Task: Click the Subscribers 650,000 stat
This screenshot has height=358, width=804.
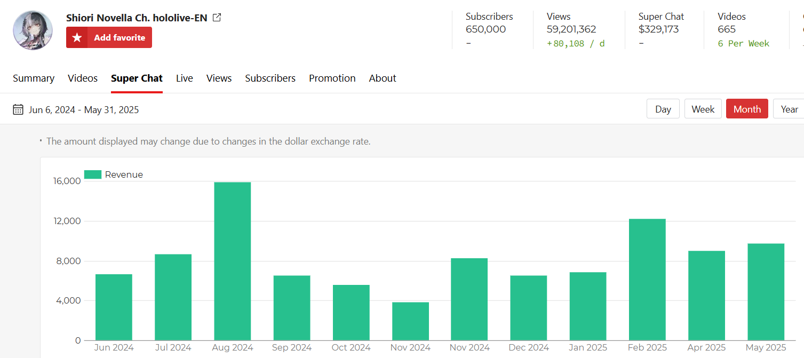Action: click(x=485, y=29)
